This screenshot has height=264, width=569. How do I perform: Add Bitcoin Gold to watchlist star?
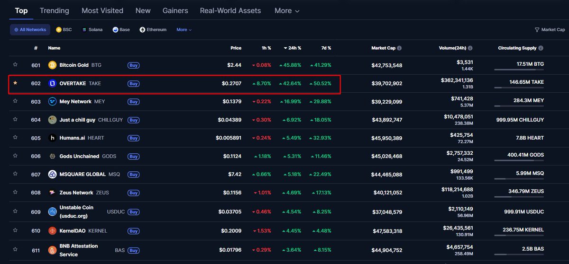[15, 65]
